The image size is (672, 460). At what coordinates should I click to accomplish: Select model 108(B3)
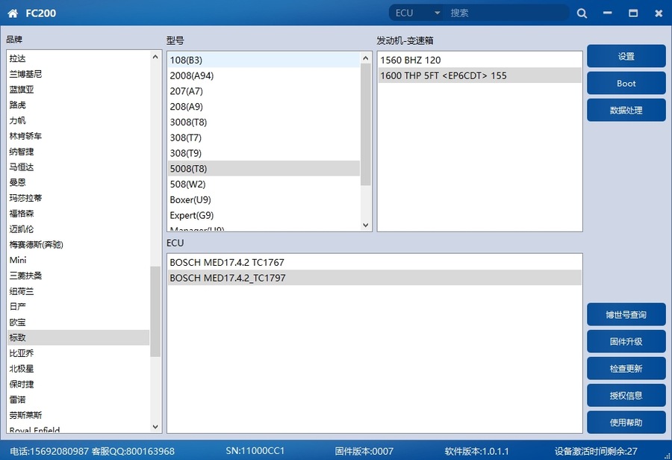(x=264, y=60)
